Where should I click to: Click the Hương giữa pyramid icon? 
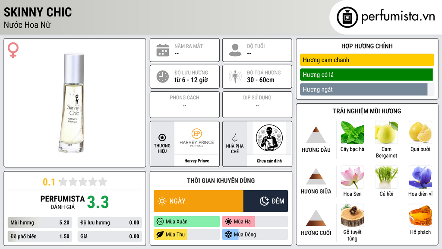316,176
